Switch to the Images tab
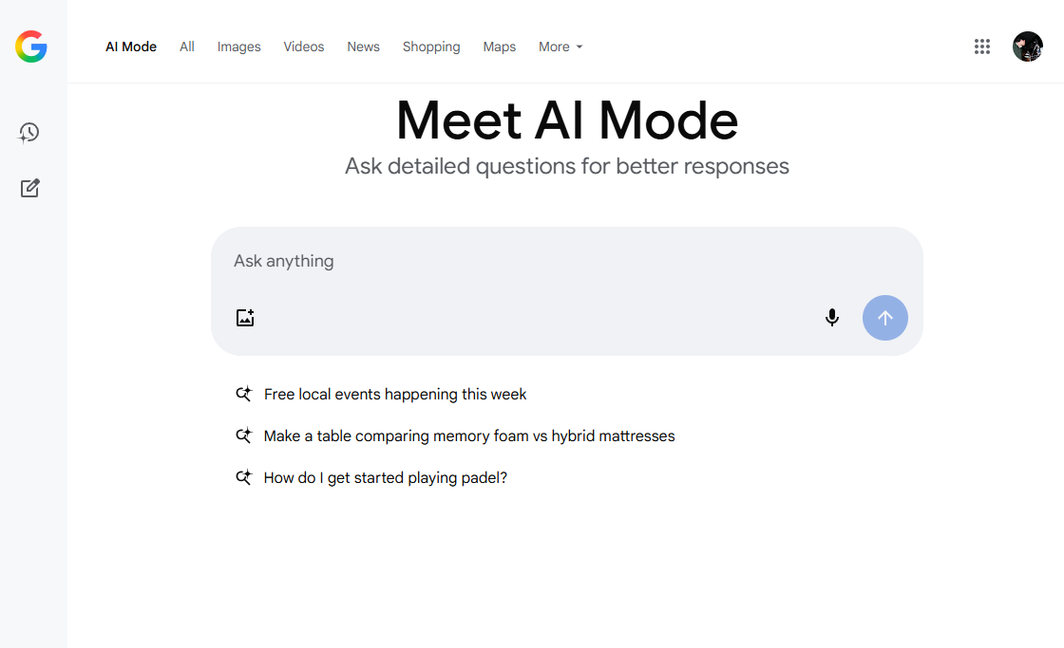Image resolution: width=1064 pixels, height=648 pixels. [x=238, y=46]
